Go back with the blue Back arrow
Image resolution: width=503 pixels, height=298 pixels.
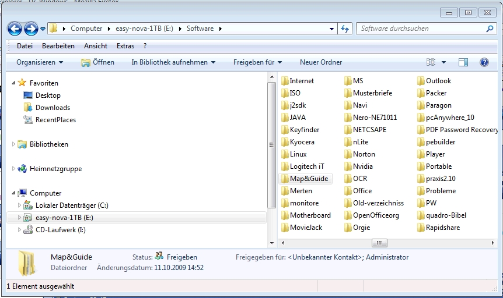click(15, 29)
